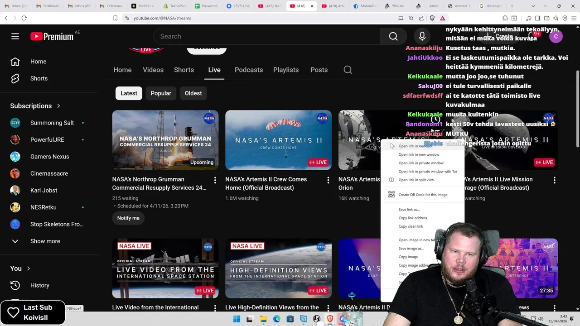Select the Popular filter chip

point(161,93)
